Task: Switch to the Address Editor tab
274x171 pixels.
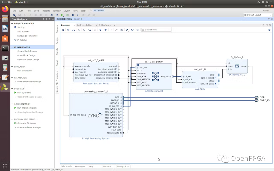Action: pos(84,25)
